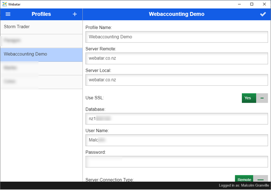This screenshot has height=190, width=271.
Task: Maximize the Webatar window
Action: (x=251, y=4)
